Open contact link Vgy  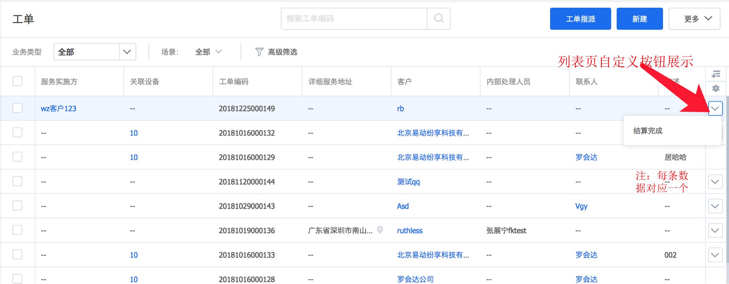[x=581, y=206]
